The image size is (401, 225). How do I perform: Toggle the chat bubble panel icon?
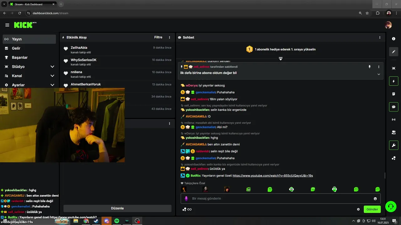pyautogui.click(x=394, y=107)
